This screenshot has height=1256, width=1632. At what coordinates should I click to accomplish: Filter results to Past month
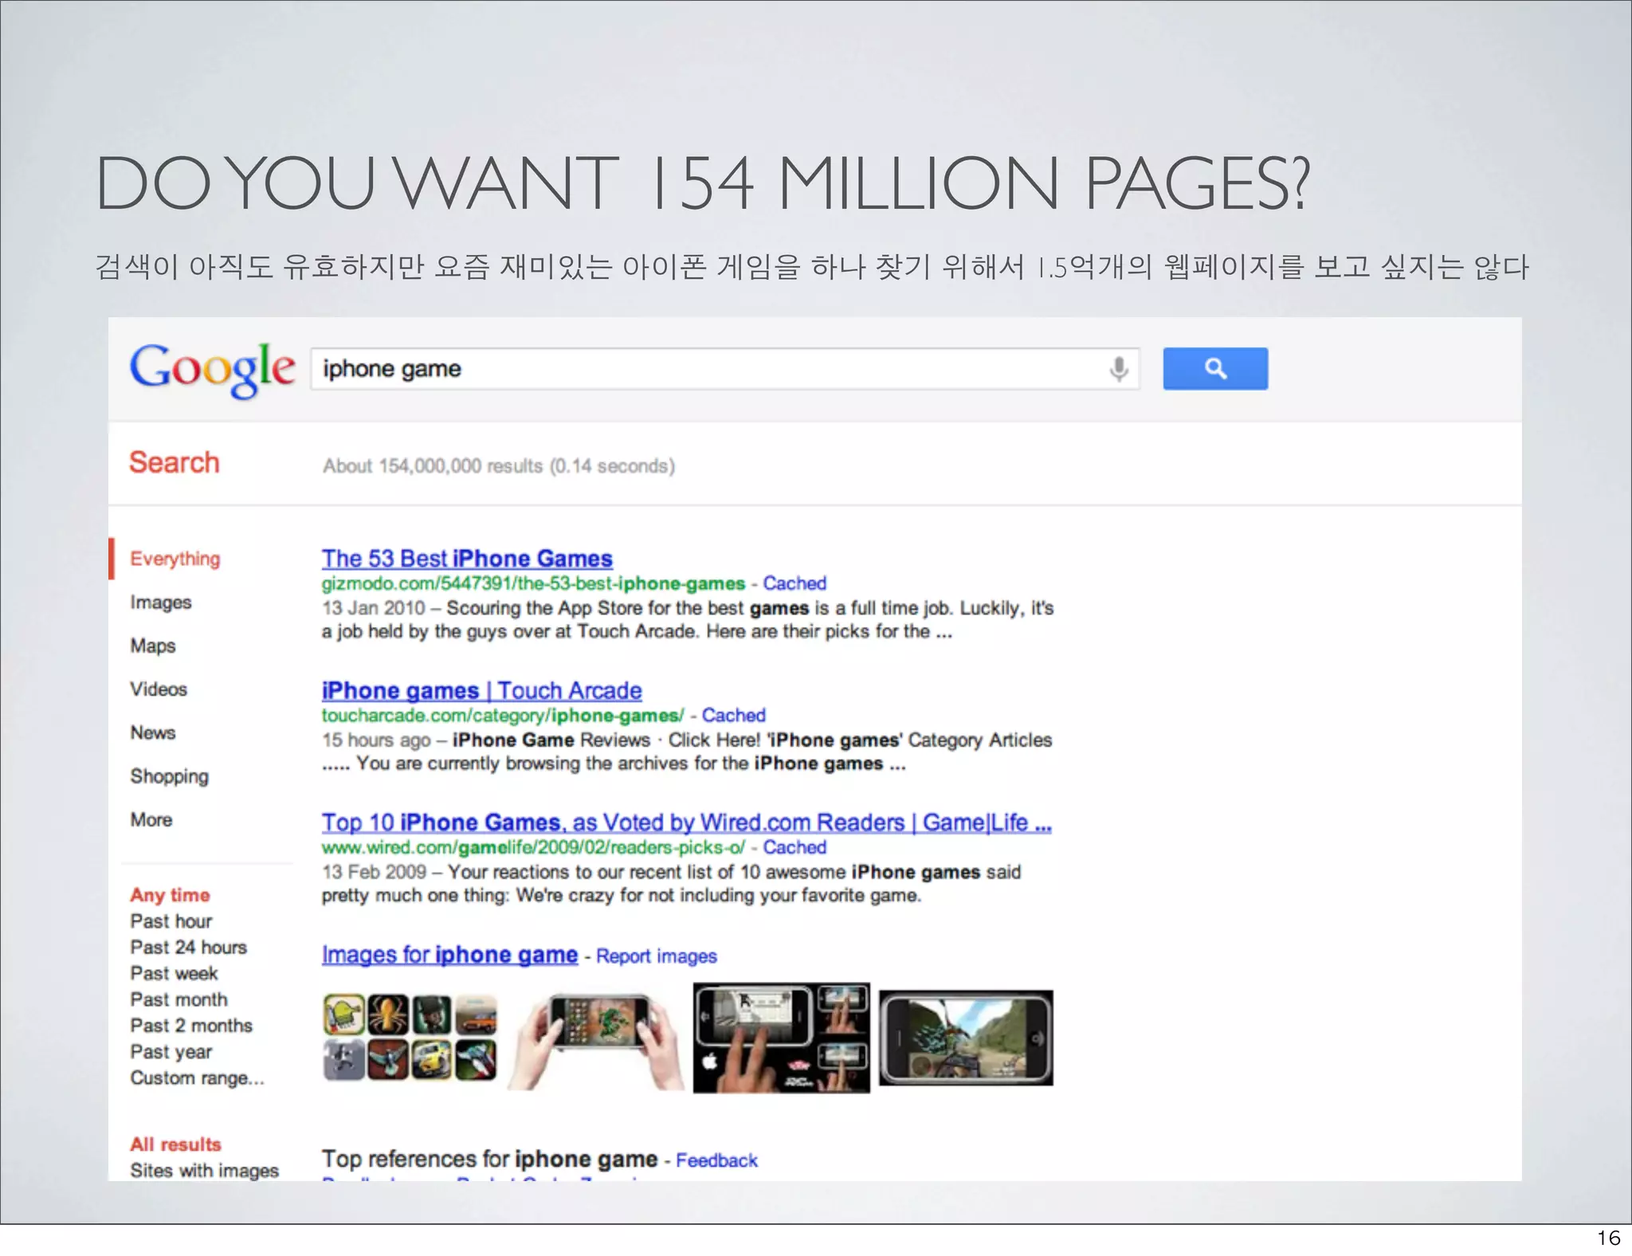click(179, 999)
